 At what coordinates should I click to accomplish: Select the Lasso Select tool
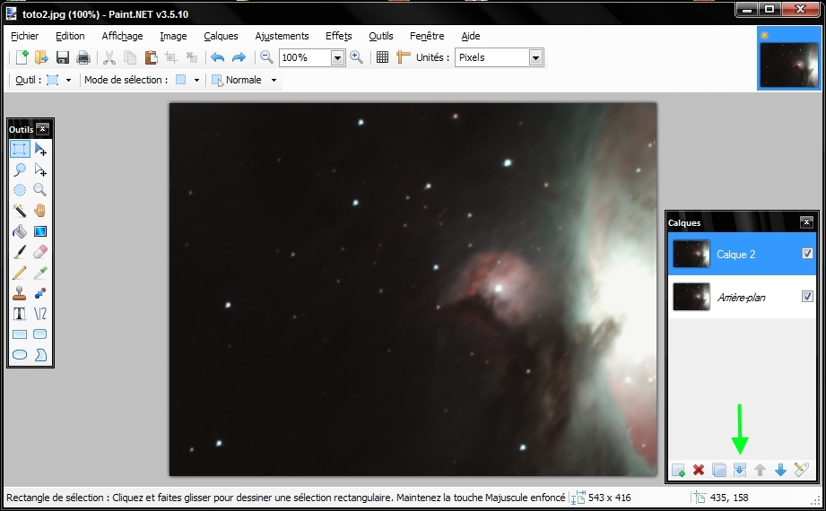pyautogui.click(x=20, y=169)
